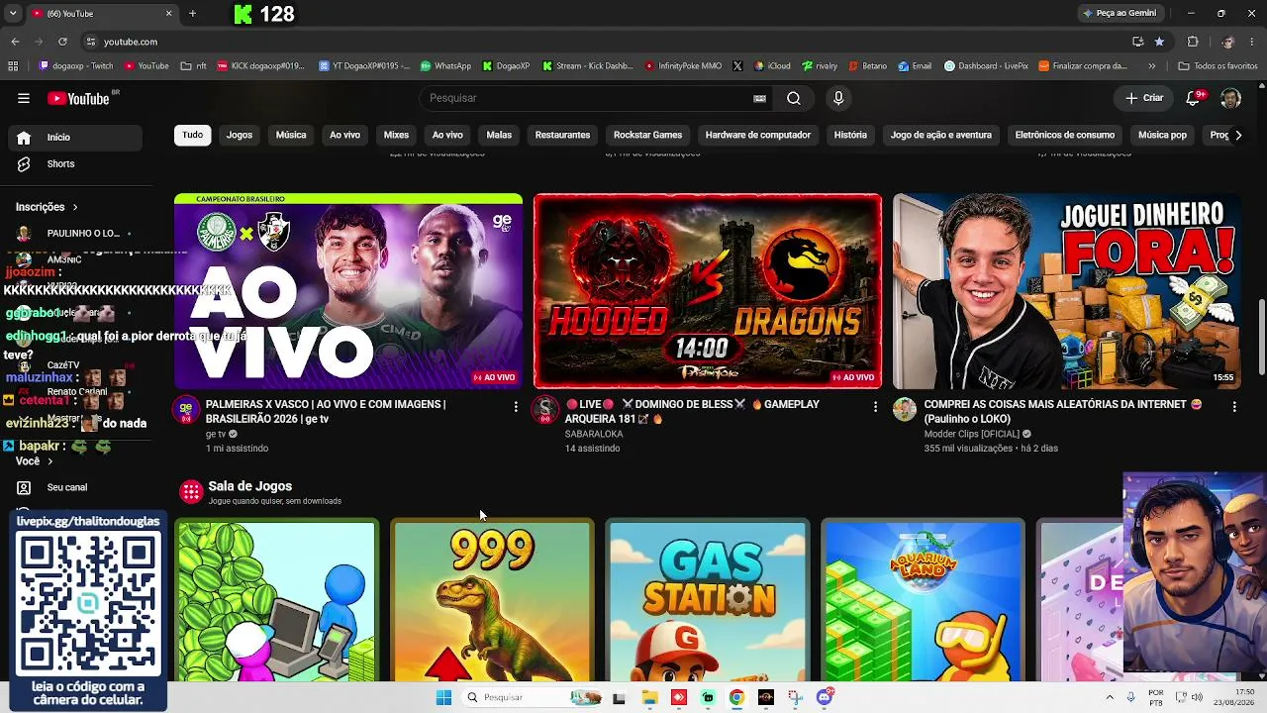Open the PAULINHO O LOKO subscription
This screenshot has width=1267, height=713.
pyautogui.click(x=76, y=234)
